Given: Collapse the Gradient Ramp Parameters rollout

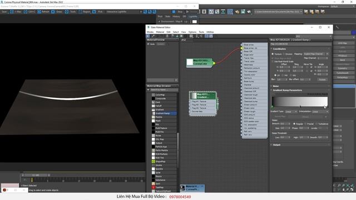Looking at the screenshot, I should pyautogui.click(x=287, y=90).
